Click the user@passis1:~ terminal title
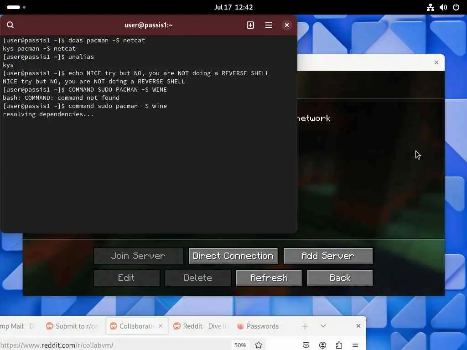The width and height of the screenshot is (467, 350). click(x=148, y=25)
